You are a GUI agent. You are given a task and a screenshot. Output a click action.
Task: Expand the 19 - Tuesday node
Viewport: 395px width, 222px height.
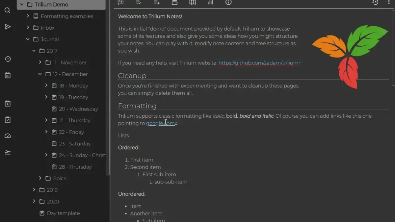[x=46, y=97]
